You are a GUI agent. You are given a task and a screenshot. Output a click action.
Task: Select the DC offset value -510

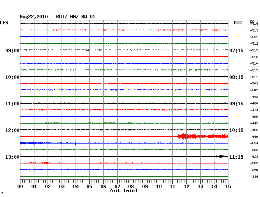tap(254, 63)
